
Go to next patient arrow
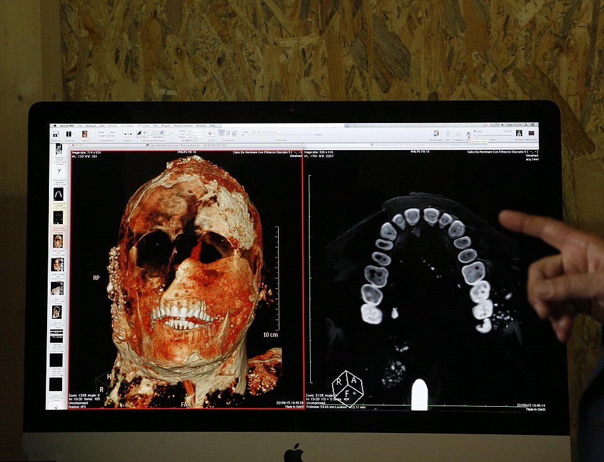click(131, 134)
